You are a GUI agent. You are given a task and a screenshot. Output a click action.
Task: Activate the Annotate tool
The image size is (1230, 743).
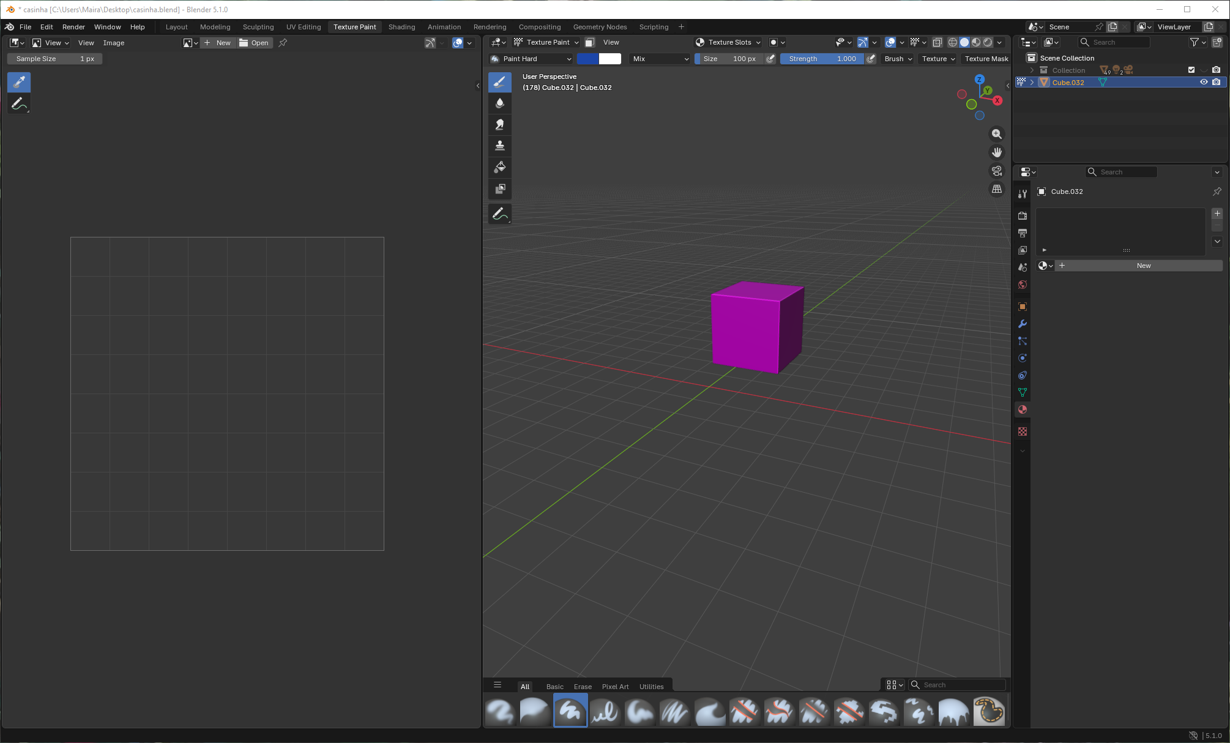(x=500, y=213)
